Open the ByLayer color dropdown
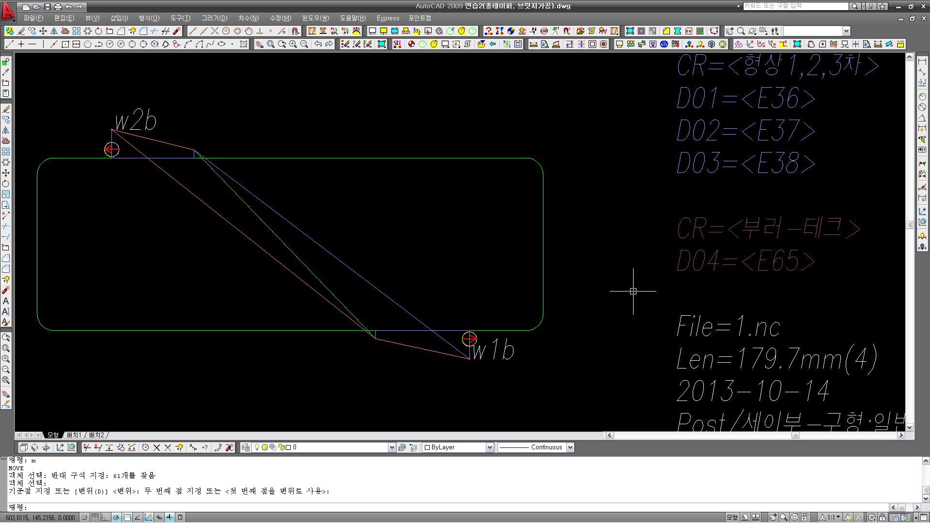The image size is (930, 523). (490, 447)
